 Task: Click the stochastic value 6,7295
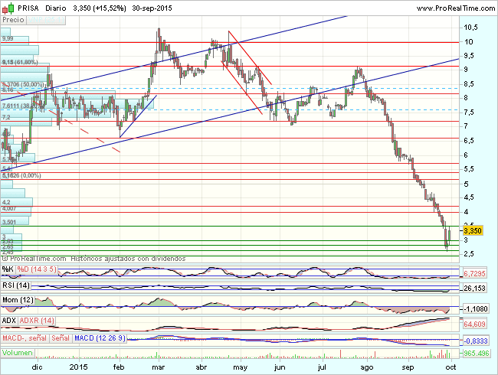click(x=475, y=273)
